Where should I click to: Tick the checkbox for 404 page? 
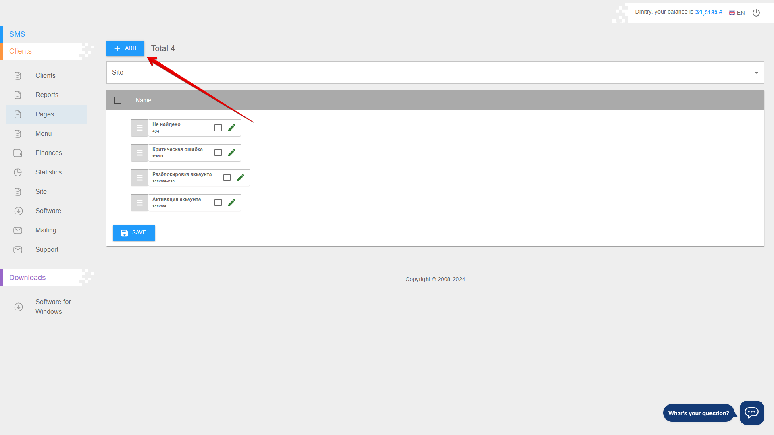(x=218, y=128)
